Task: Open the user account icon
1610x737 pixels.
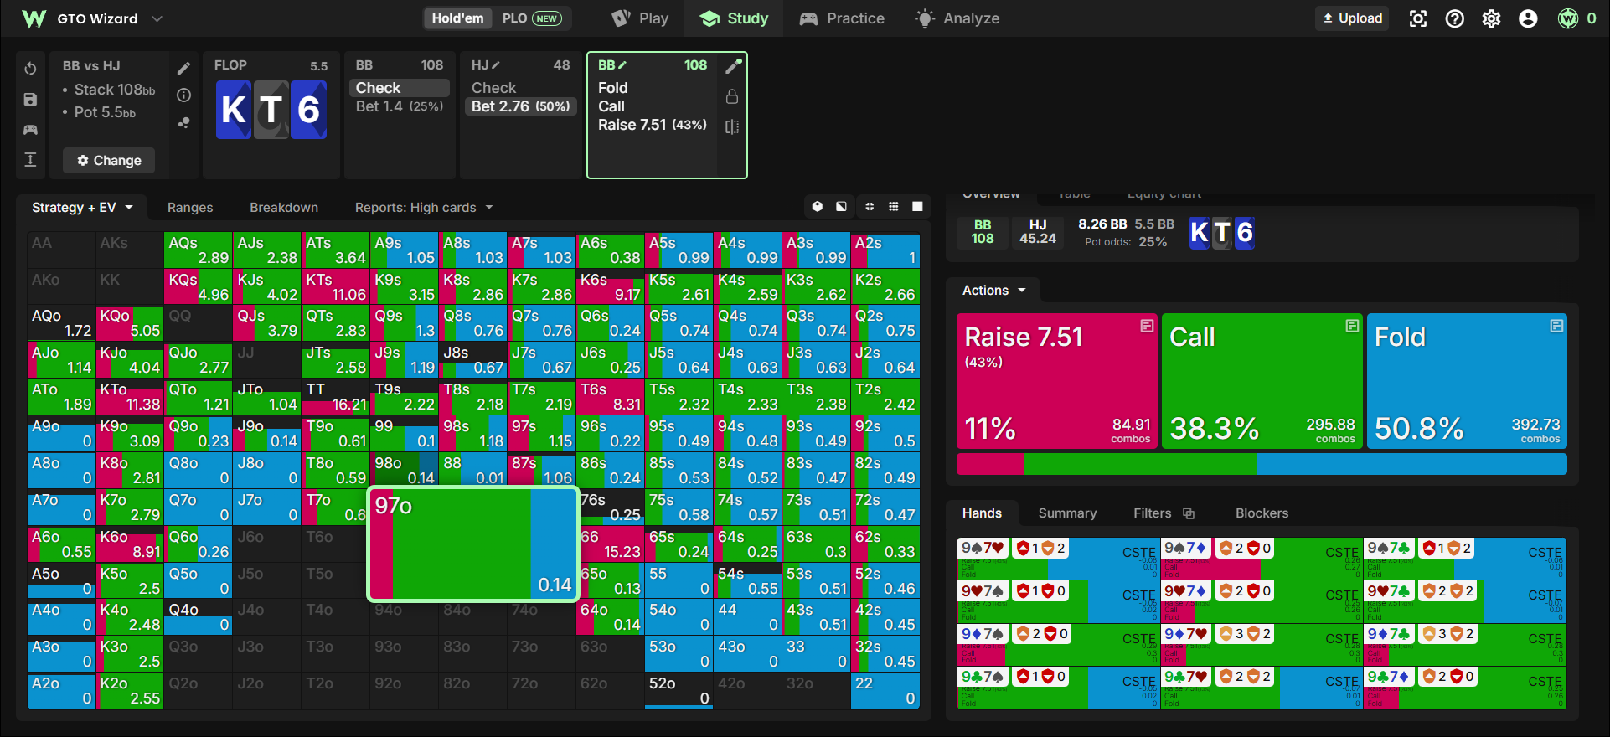Action: pyautogui.click(x=1529, y=18)
